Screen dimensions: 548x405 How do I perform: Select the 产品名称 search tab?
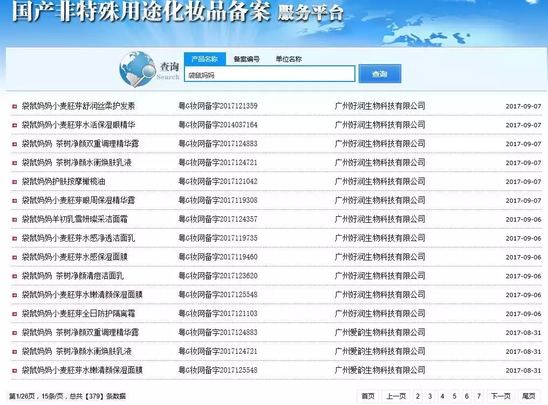204,59
